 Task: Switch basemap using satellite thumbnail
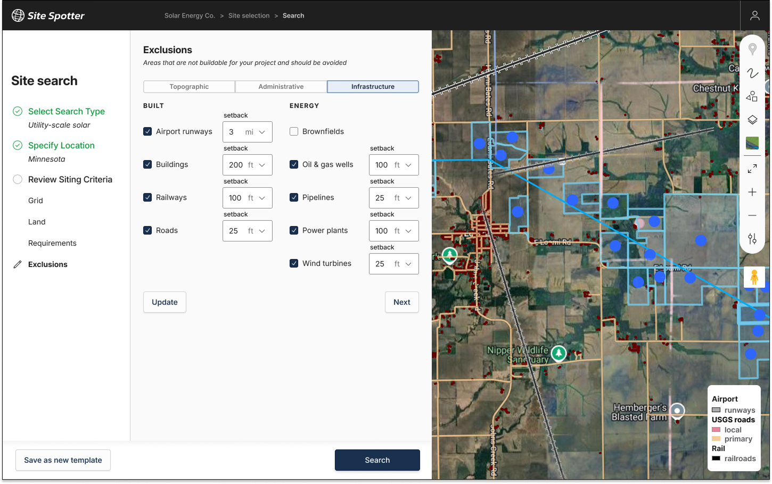click(x=752, y=143)
